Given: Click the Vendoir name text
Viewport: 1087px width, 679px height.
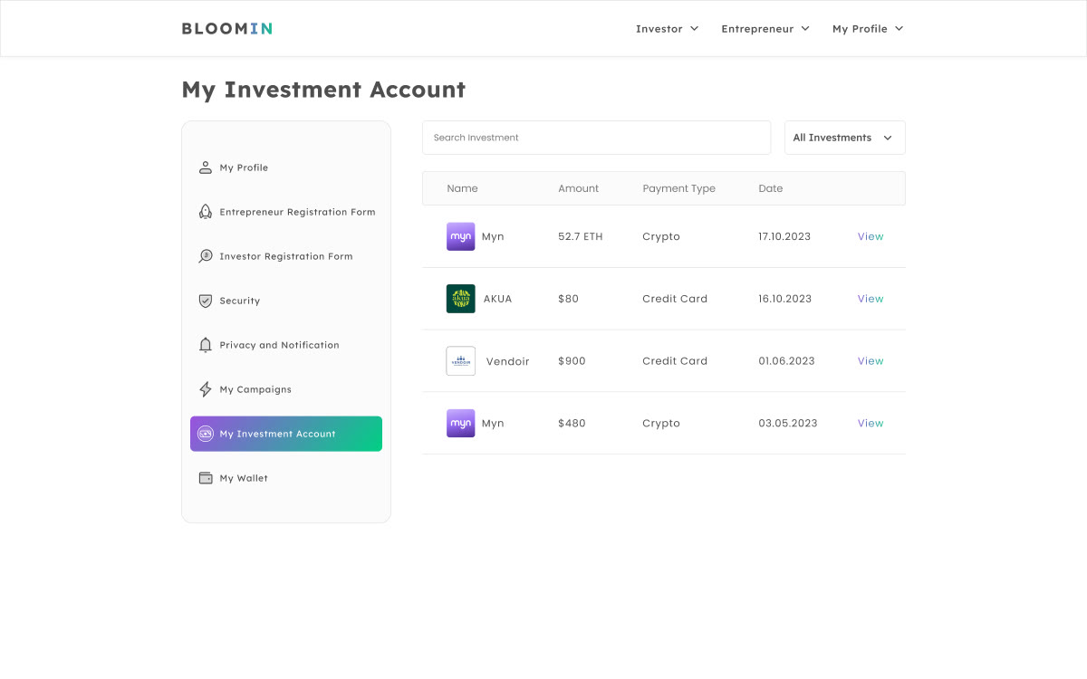Looking at the screenshot, I should point(507,360).
